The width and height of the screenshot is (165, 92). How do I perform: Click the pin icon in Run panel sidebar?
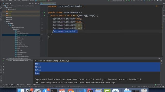(3, 73)
